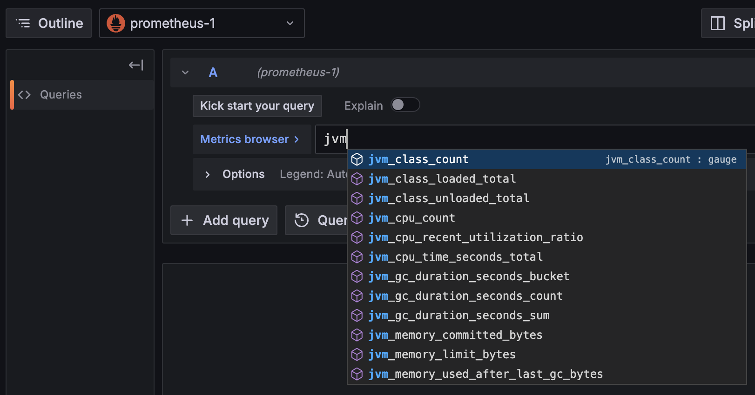Select jvm_class_loaded_total suggestion
Screen dimensions: 755x395
pos(547,179)
